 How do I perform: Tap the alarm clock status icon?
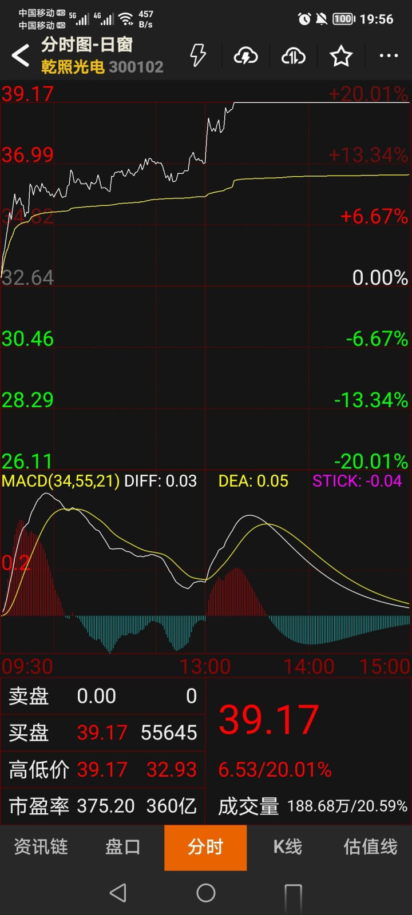pos(304,19)
